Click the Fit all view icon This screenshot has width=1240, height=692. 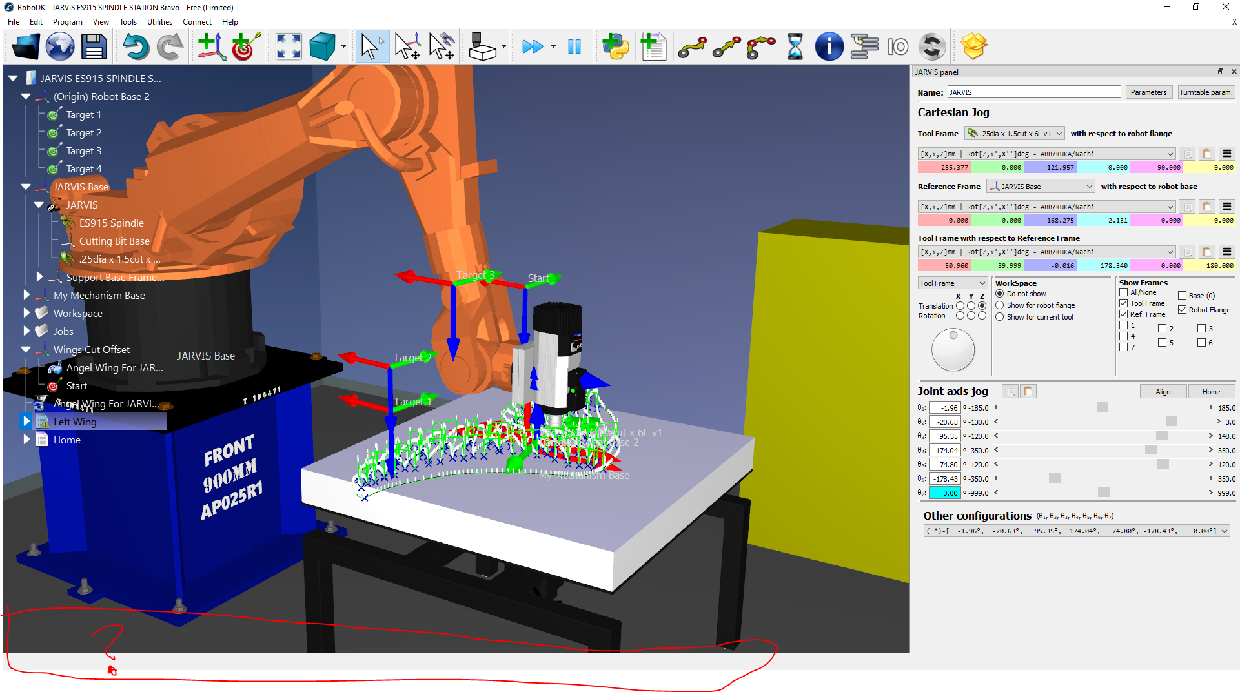(x=288, y=47)
